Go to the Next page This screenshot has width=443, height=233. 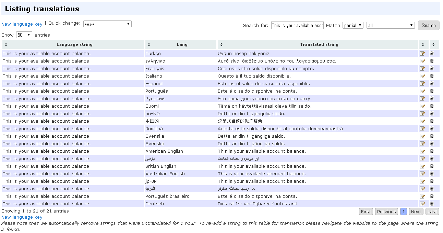pyautogui.click(x=416, y=211)
